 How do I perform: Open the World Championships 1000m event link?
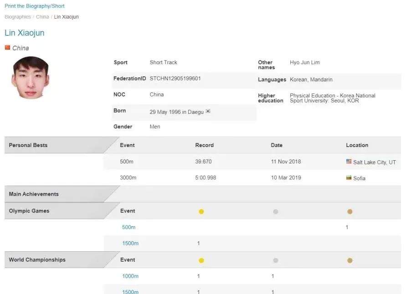(130, 276)
